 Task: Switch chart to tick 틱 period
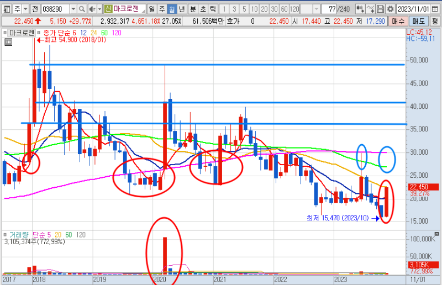tap(213, 9)
